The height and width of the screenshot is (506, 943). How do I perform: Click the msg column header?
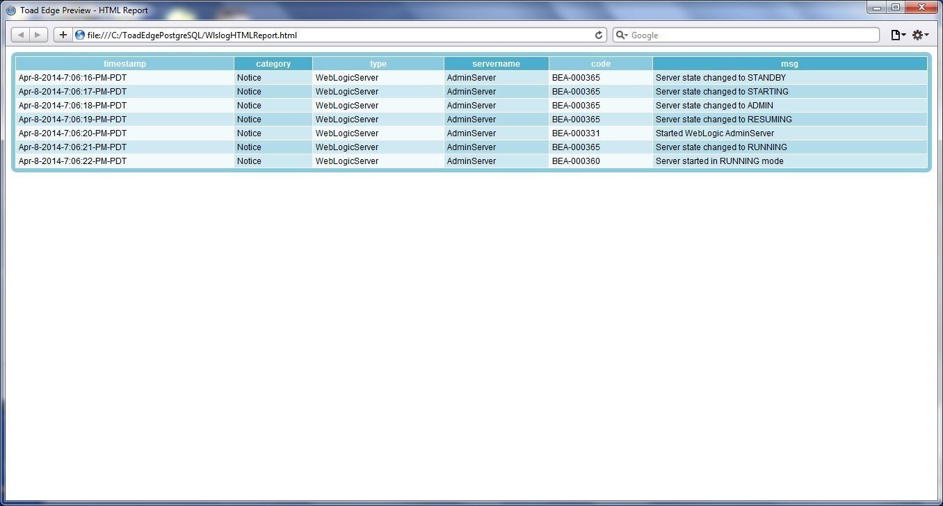(x=790, y=64)
